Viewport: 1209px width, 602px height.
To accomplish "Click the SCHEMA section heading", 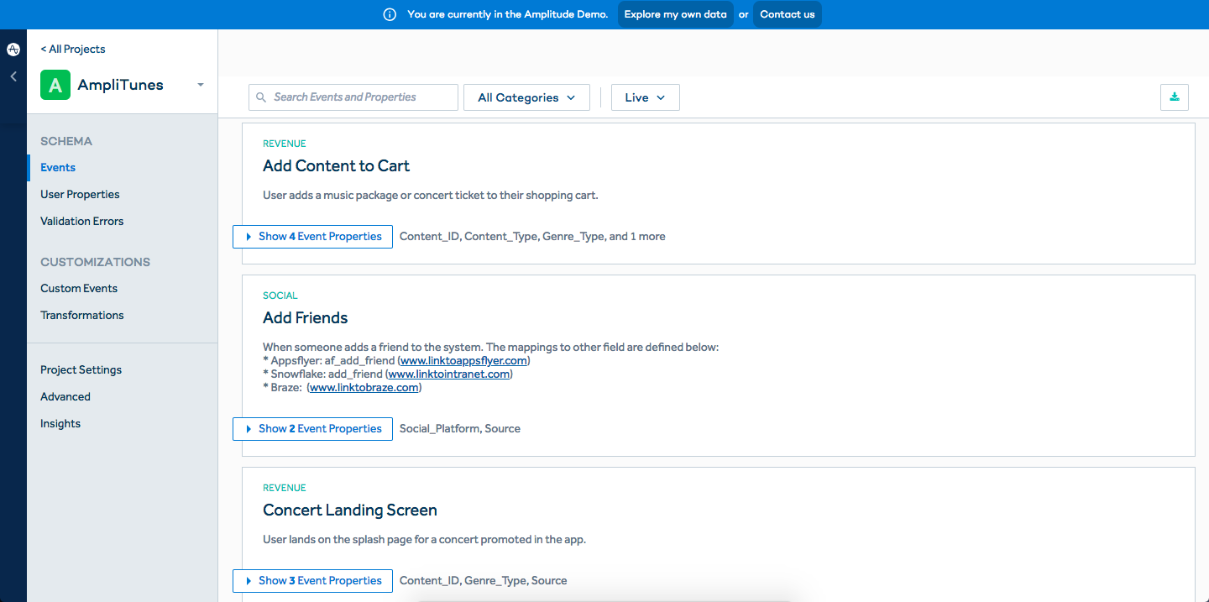I will point(66,141).
